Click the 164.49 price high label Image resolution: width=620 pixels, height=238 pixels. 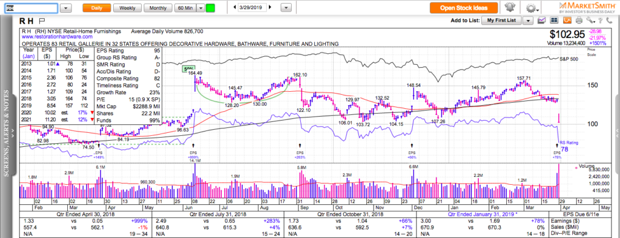point(196,73)
